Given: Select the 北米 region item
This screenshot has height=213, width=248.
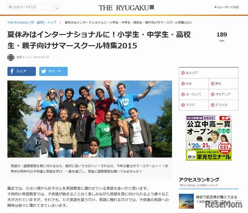Looking at the screenshot, I should click(x=194, y=84).
